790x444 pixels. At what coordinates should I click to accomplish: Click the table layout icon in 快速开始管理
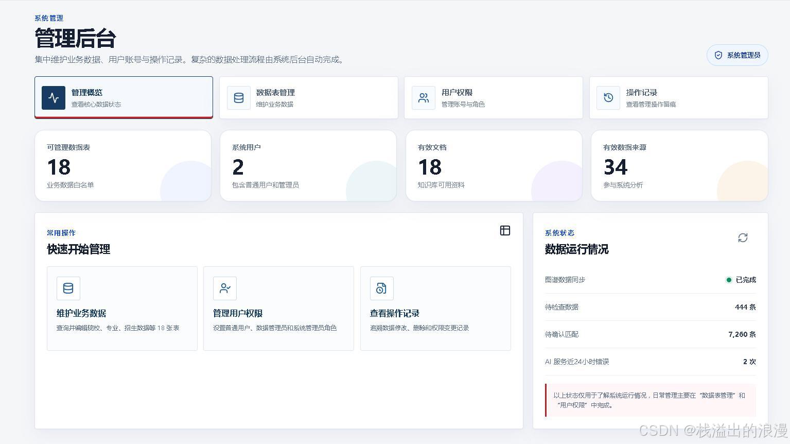pyautogui.click(x=505, y=230)
